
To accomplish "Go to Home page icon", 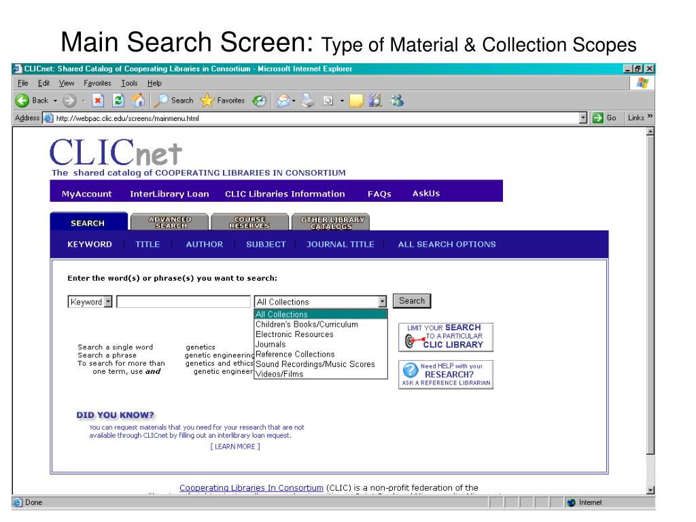I will pyautogui.click(x=138, y=101).
